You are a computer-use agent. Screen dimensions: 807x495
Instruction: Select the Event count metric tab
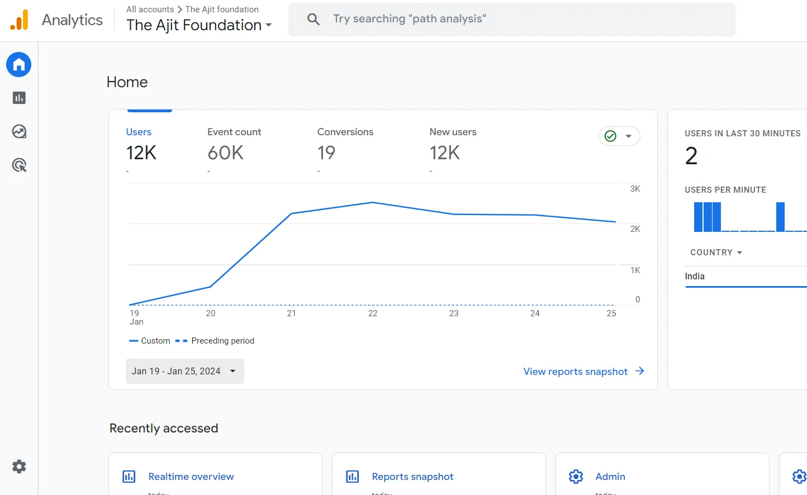(x=234, y=144)
